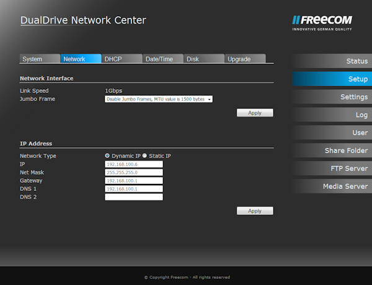Go to the Disk tab
Screen dimensions: 372x285
click(x=203, y=59)
